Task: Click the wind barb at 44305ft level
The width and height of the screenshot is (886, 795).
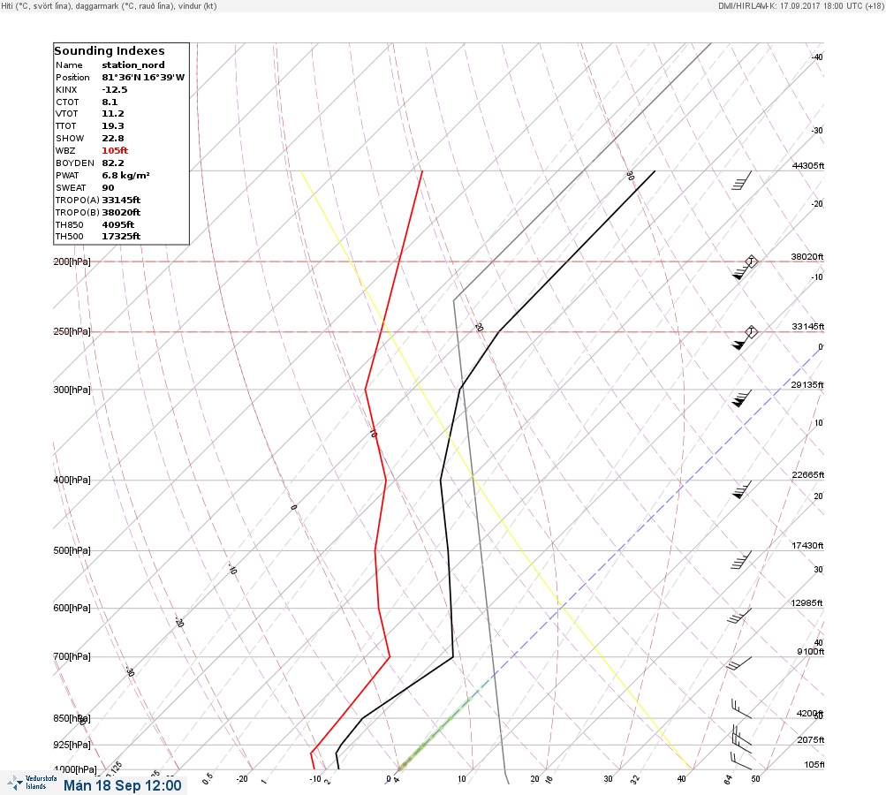Action: coord(741,181)
